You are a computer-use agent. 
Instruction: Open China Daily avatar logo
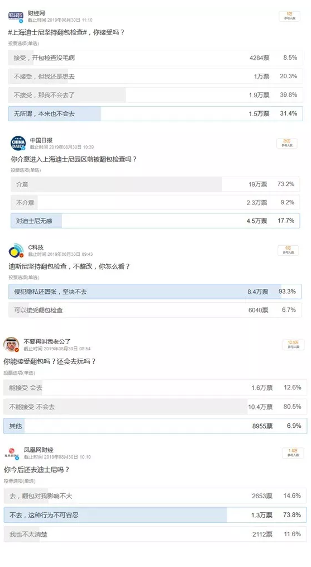pos(18,143)
